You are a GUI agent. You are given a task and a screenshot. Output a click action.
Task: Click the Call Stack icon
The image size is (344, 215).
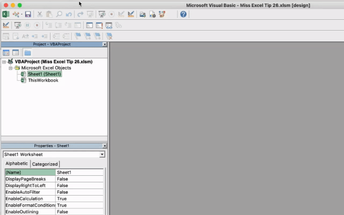point(118,25)
